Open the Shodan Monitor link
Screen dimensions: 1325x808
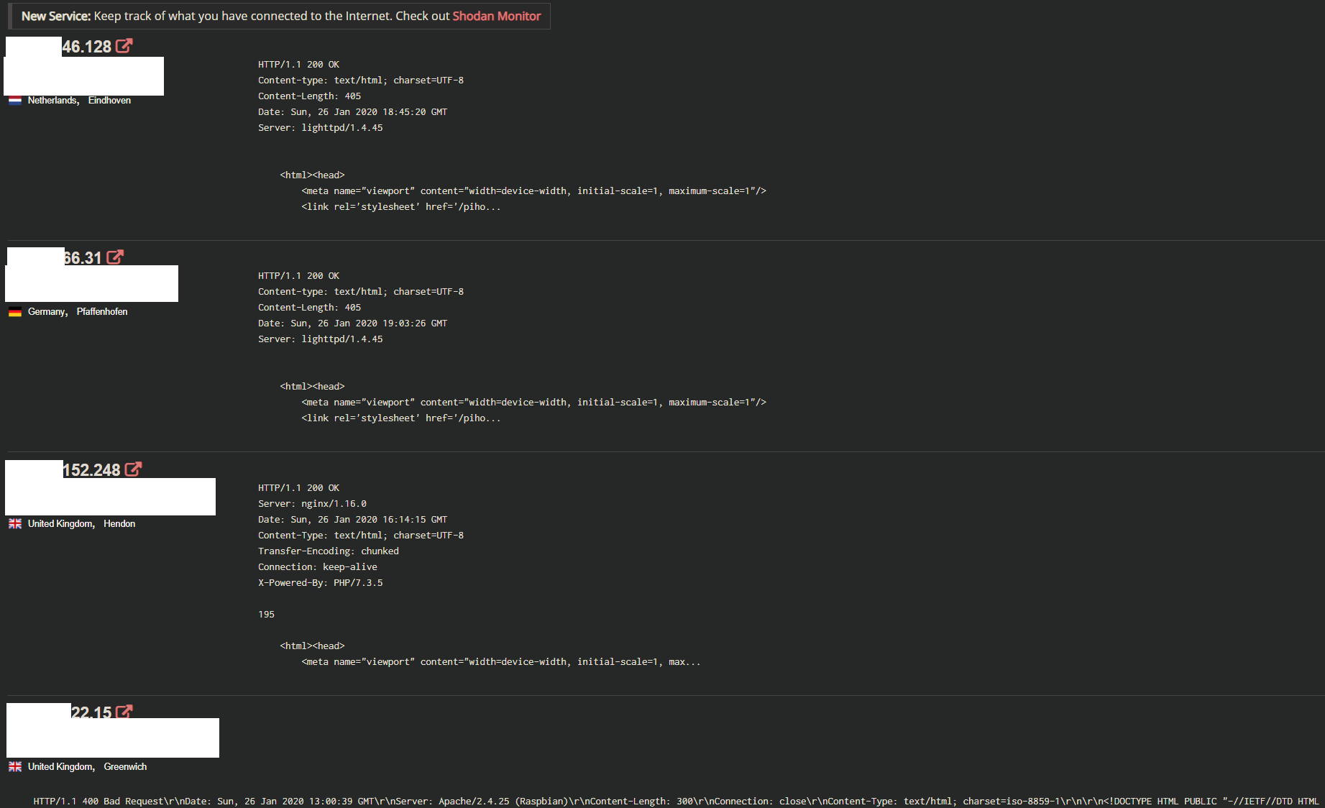(496, 16)
